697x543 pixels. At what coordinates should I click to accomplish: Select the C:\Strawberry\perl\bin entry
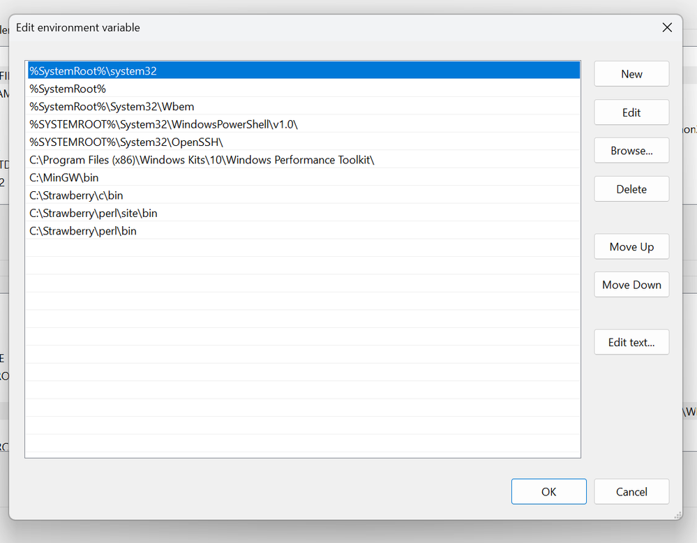pos(83,231)
